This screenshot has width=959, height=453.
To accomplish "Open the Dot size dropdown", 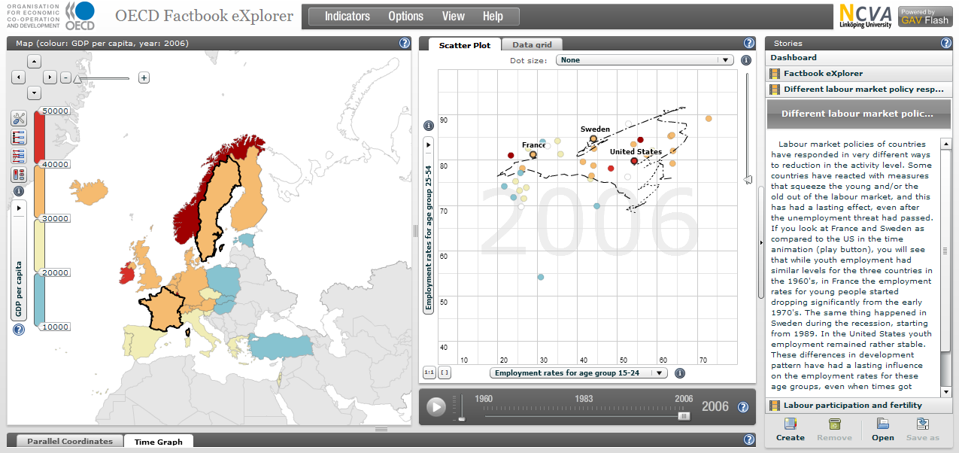I will 644,60.
